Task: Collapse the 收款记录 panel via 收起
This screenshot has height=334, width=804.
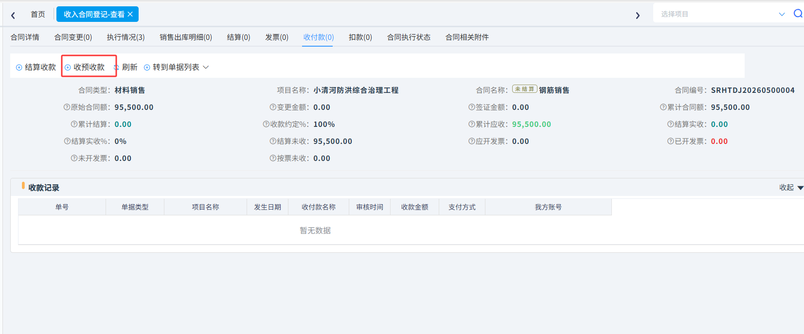Action: pyautogui.click(x=791, y=187)
